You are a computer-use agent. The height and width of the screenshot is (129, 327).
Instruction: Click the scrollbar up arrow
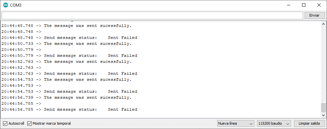click(323, 24)
